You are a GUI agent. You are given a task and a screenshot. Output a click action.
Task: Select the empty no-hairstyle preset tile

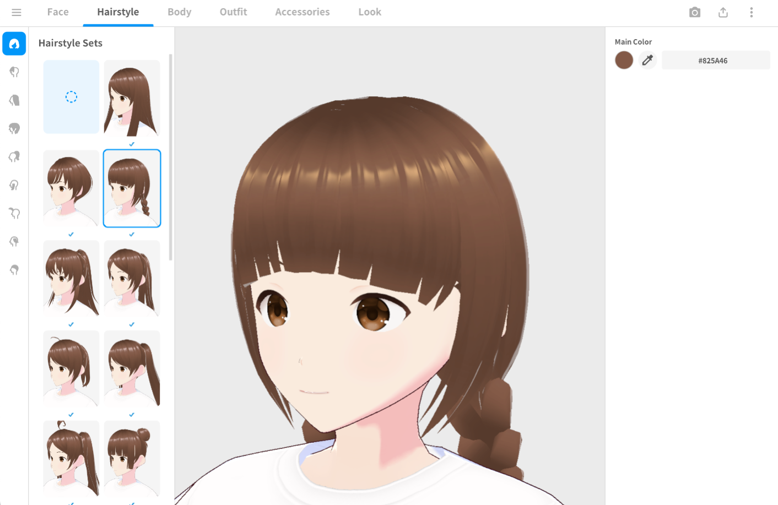click(x=71, y=97)
